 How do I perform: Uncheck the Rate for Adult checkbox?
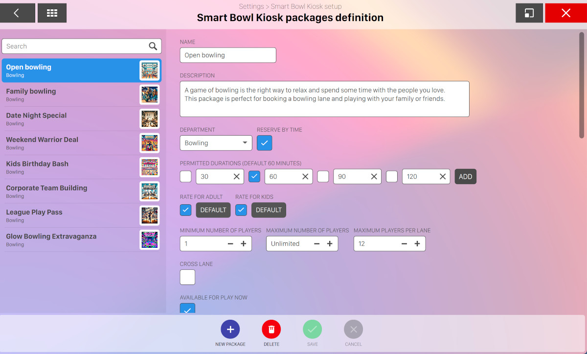coord(186,210)
